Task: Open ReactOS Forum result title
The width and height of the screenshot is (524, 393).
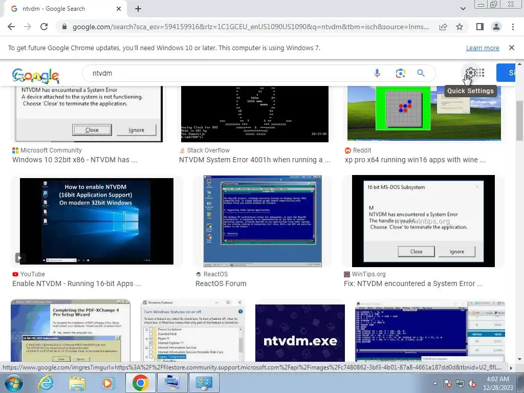Action: tap(221, 283)
